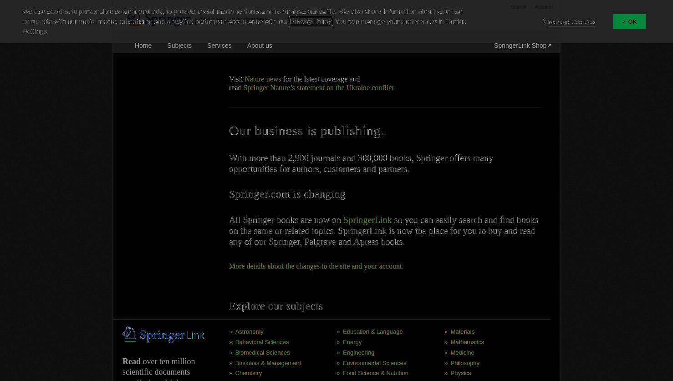Select the Astronomy subject

click(249, 332)
